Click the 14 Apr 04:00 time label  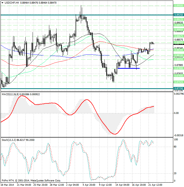pos(122,185)
